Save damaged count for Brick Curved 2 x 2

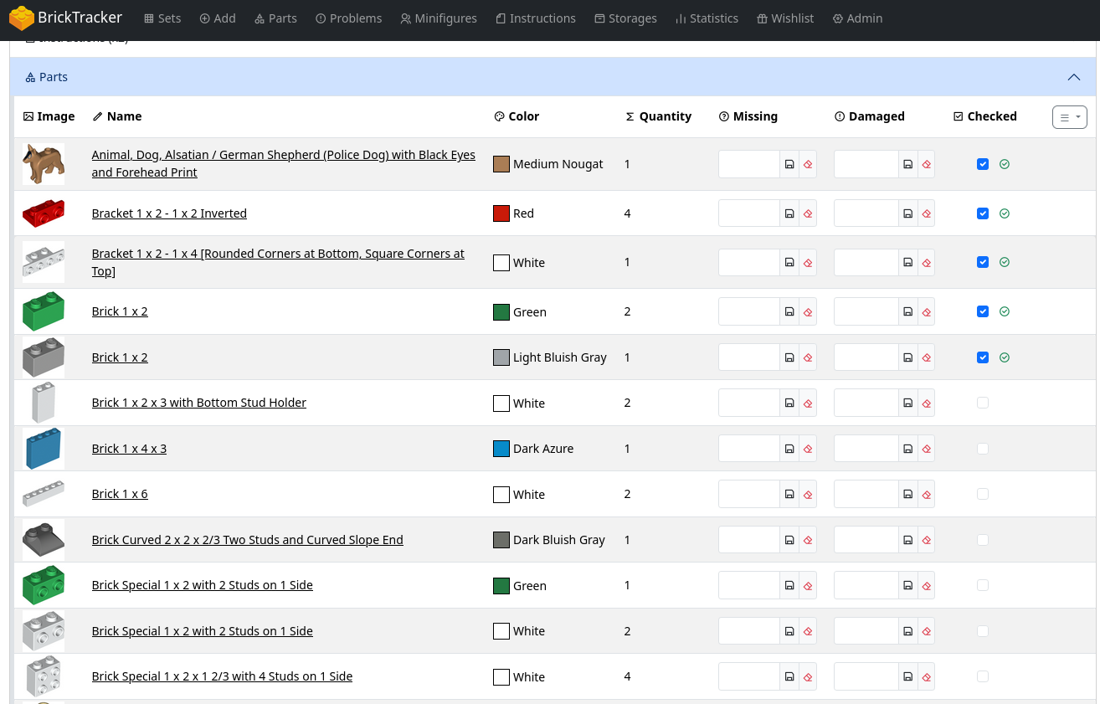pos(908,540)
